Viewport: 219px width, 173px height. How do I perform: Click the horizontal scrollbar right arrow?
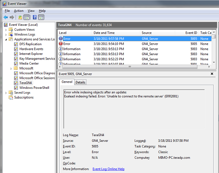pyautogui.click(x=209, y=67)
